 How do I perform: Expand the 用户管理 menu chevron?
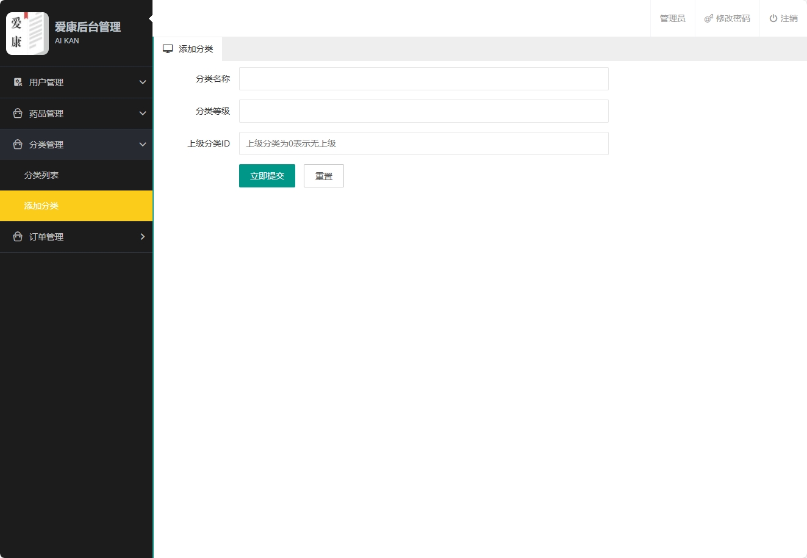click(x=143, y=82)
